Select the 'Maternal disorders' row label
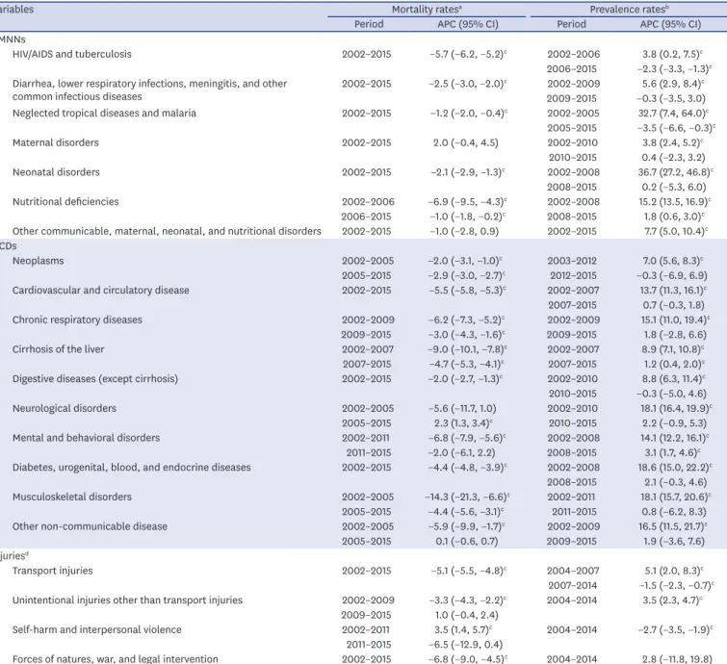This screenshot has width=727, height=664. 56,142
